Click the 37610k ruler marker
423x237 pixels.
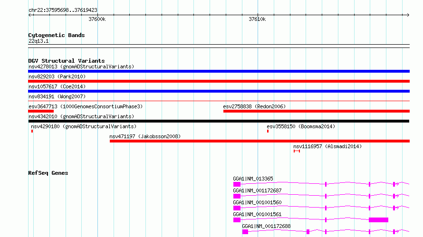[257, 19]
